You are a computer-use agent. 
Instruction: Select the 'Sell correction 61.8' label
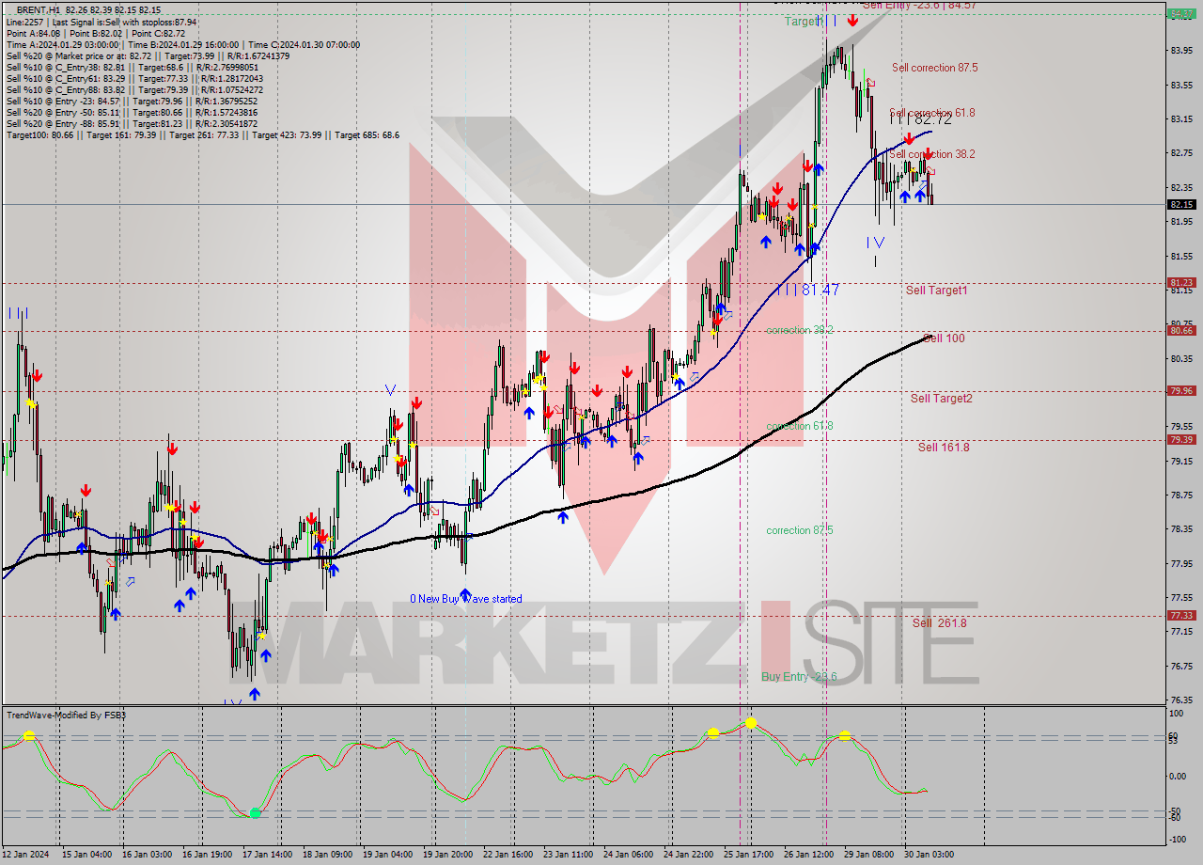coord(932,113)
